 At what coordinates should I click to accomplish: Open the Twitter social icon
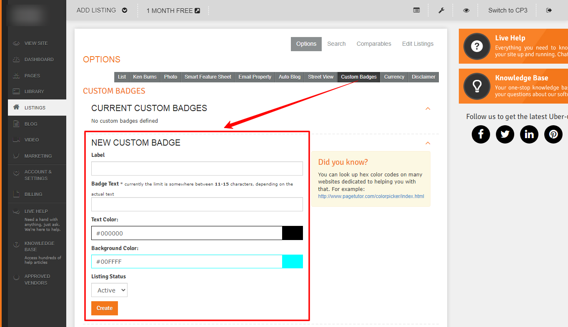(505, 134)
